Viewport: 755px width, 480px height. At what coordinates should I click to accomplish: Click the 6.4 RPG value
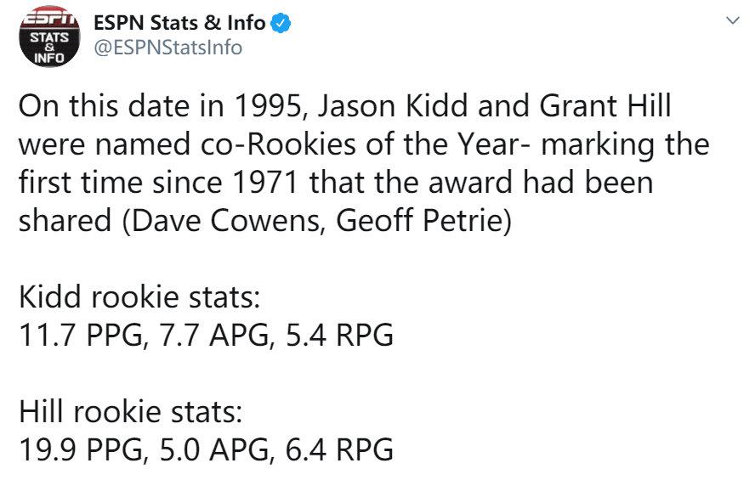tap(339, 450)
